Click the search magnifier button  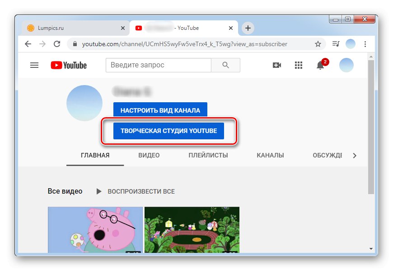click(225, 65)
